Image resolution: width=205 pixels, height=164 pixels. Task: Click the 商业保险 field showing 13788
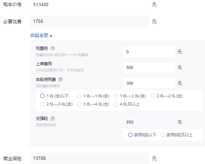[x=90, y=159]
